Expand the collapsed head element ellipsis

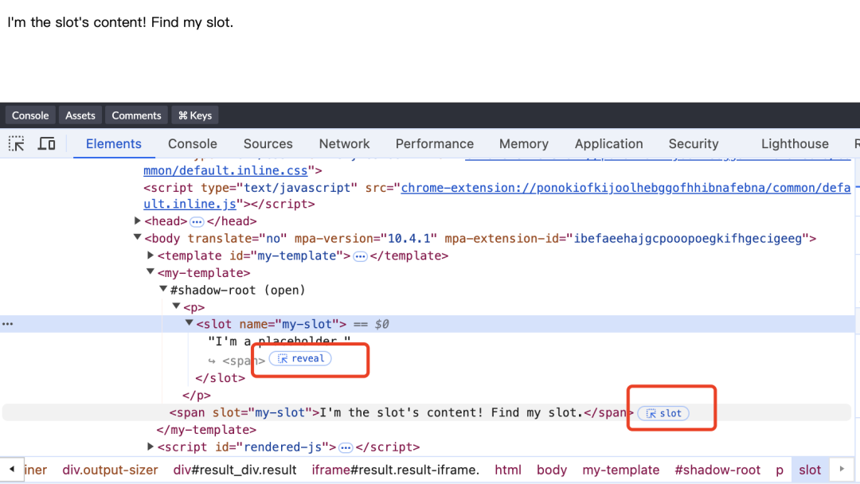click(x=197, y=222)
